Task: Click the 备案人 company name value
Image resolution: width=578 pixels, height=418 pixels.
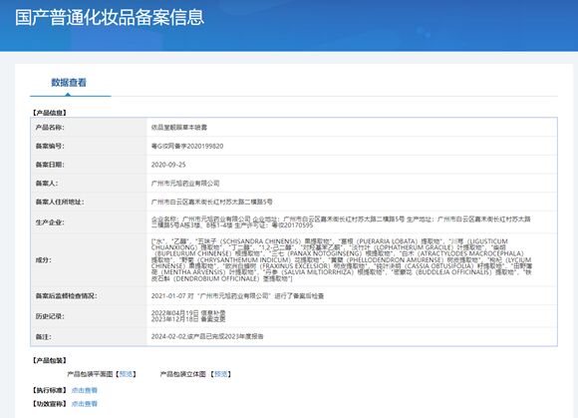Action: (185, 184)
